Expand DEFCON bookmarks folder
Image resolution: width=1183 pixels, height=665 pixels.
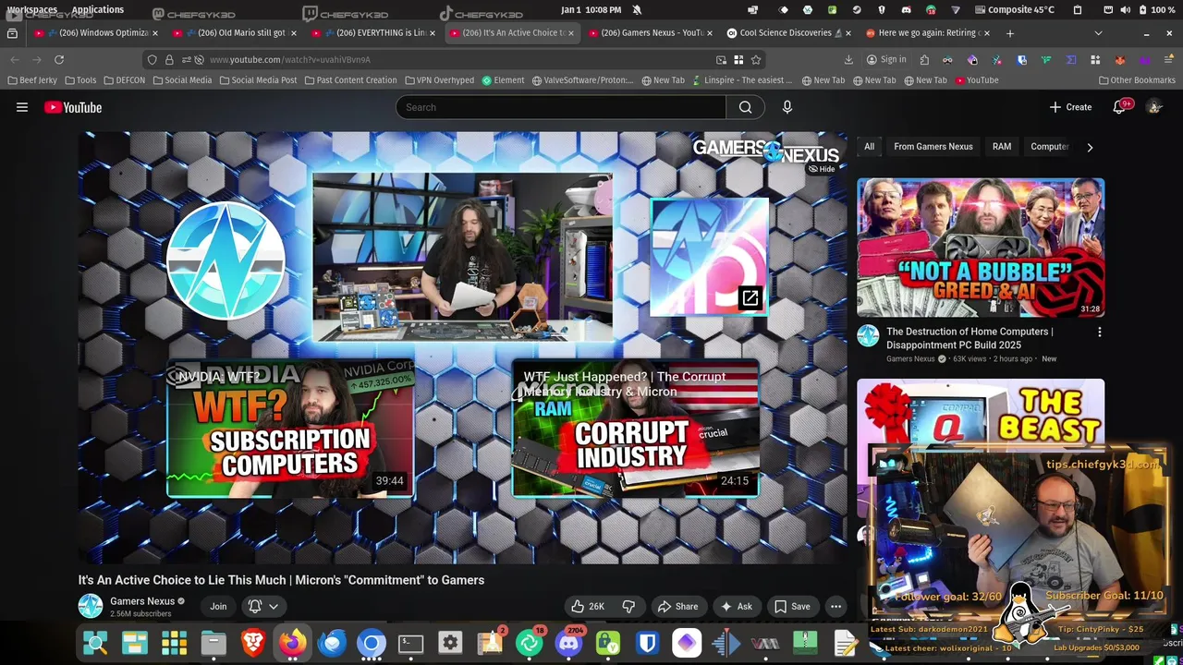[x=124, y=80]
